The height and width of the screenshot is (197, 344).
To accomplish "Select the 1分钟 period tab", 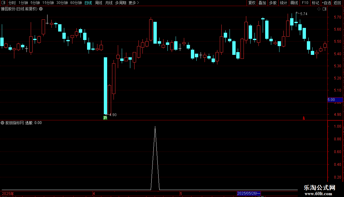I will pyautogui.click(x=23, y=3).
